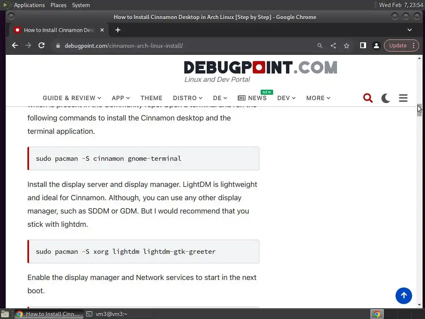Screen dimensions: 425x319
Task: Select the How to Install Cinnamon tab
Action: 59,30
